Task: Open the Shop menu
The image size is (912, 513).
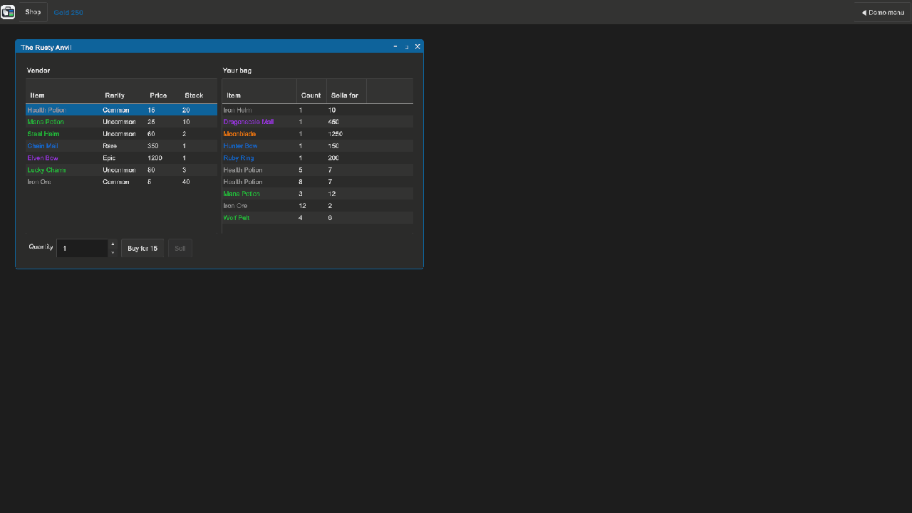Action: click(33, 12)
